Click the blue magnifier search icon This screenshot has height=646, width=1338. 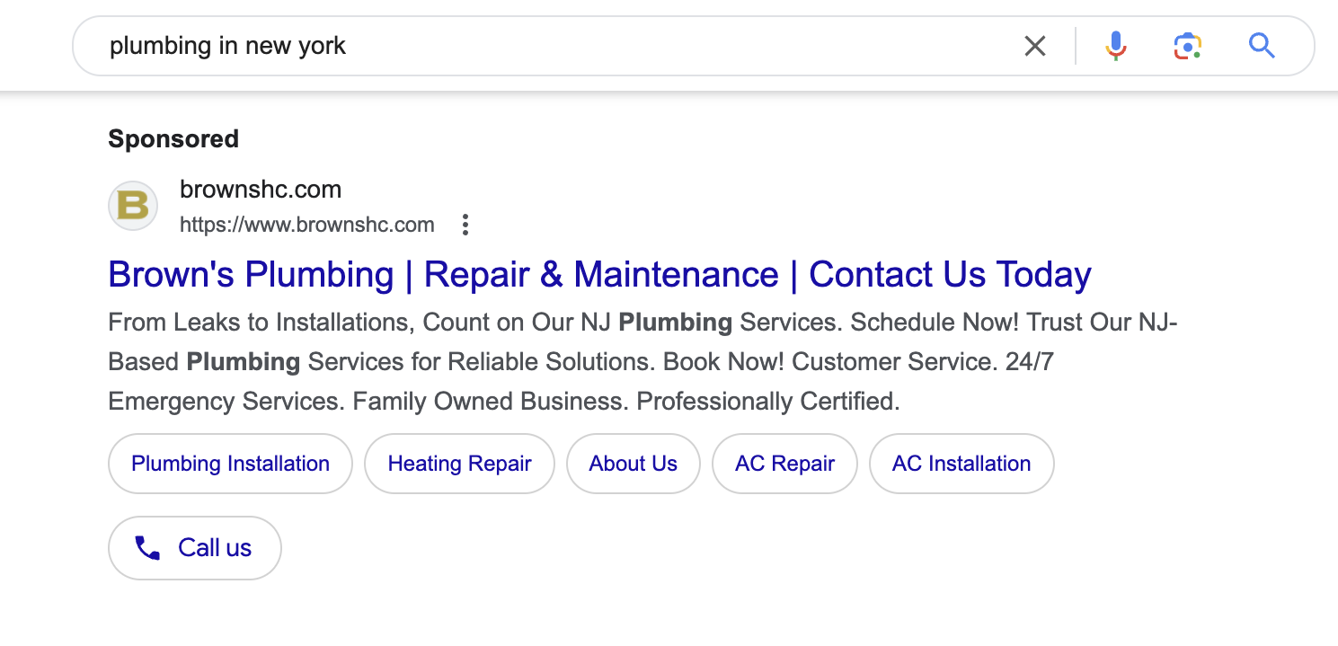(x=1262, y=46)
